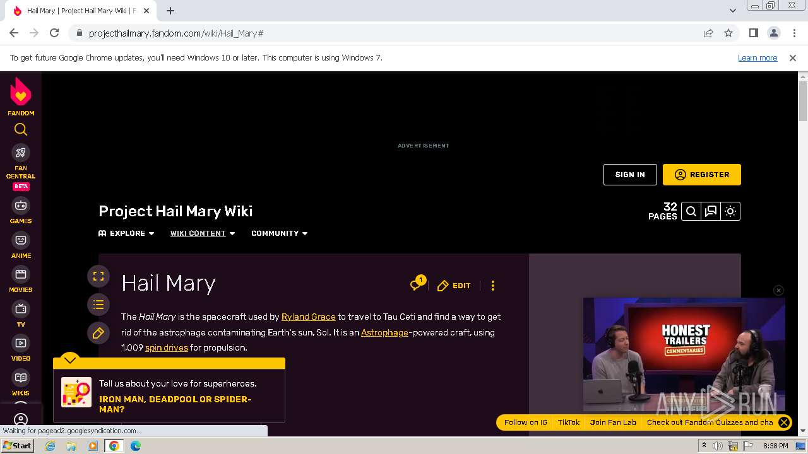808x454 pixels.
Task: Click the pencil quick edit button
Action: [x=98, y=333]
